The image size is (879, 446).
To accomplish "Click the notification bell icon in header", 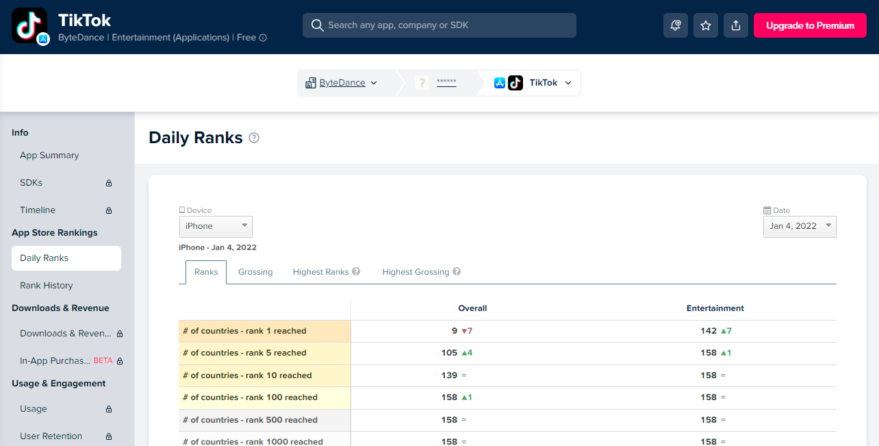I will [x=676, y=25].
